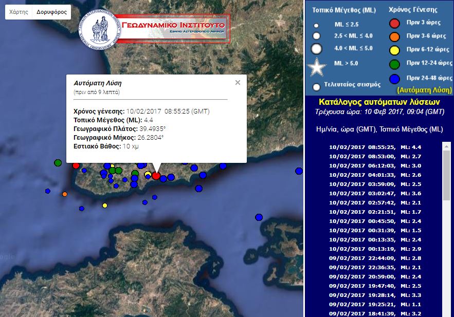The height and width of the screenshot is (317, 454).
Task: Click the ML > 5.0 star symbol
Action: pyautogui.click(x=317, y=66)
